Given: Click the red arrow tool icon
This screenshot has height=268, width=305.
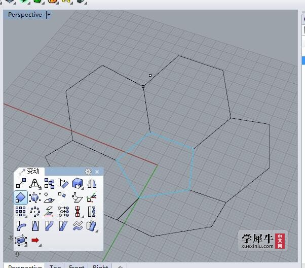Looking at the screenshot, I should [x=35, y=240].
